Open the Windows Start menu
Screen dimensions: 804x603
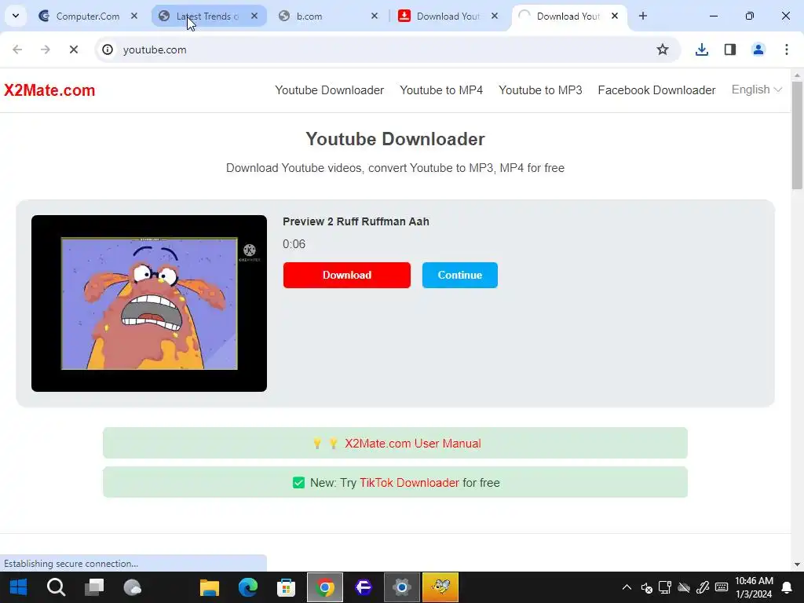19,587
